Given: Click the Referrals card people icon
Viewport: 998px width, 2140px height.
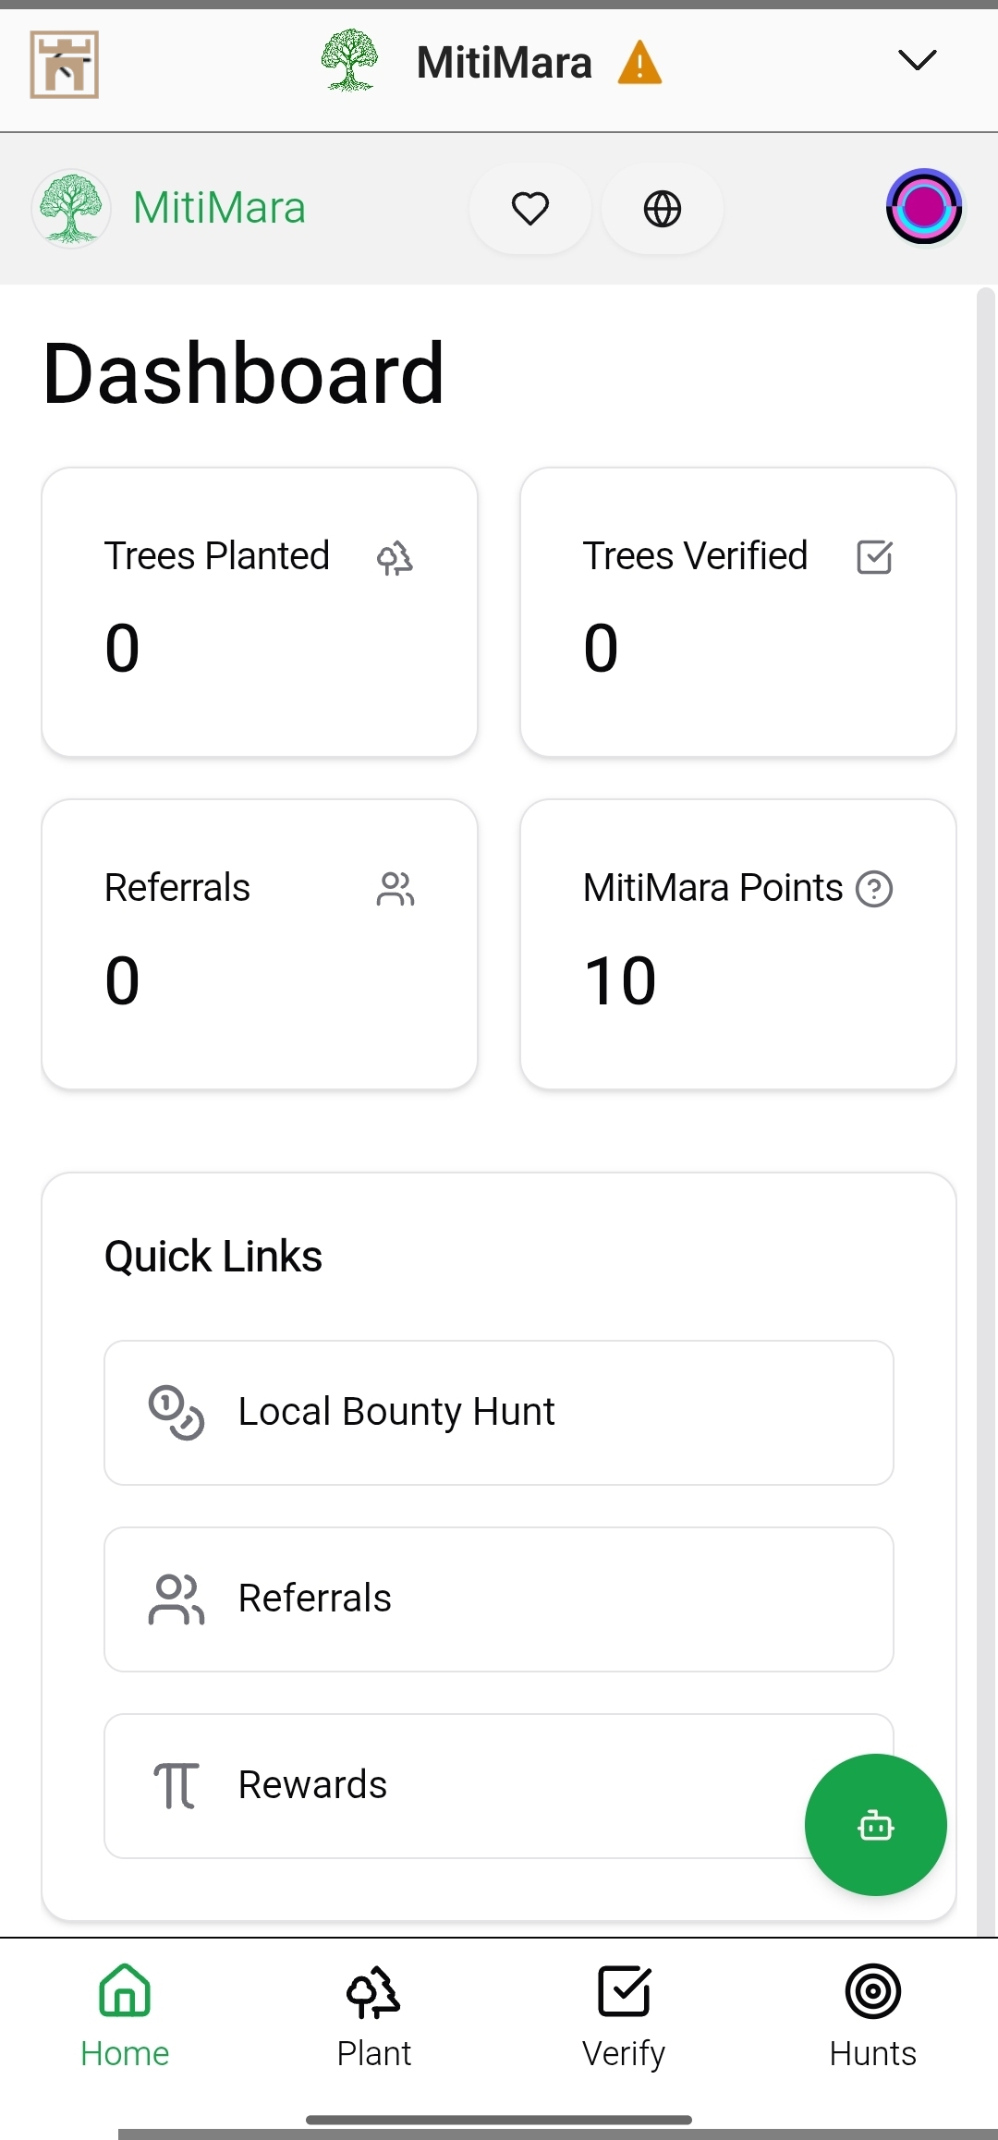Looking at the screenshot, I should tap(396, 889).
